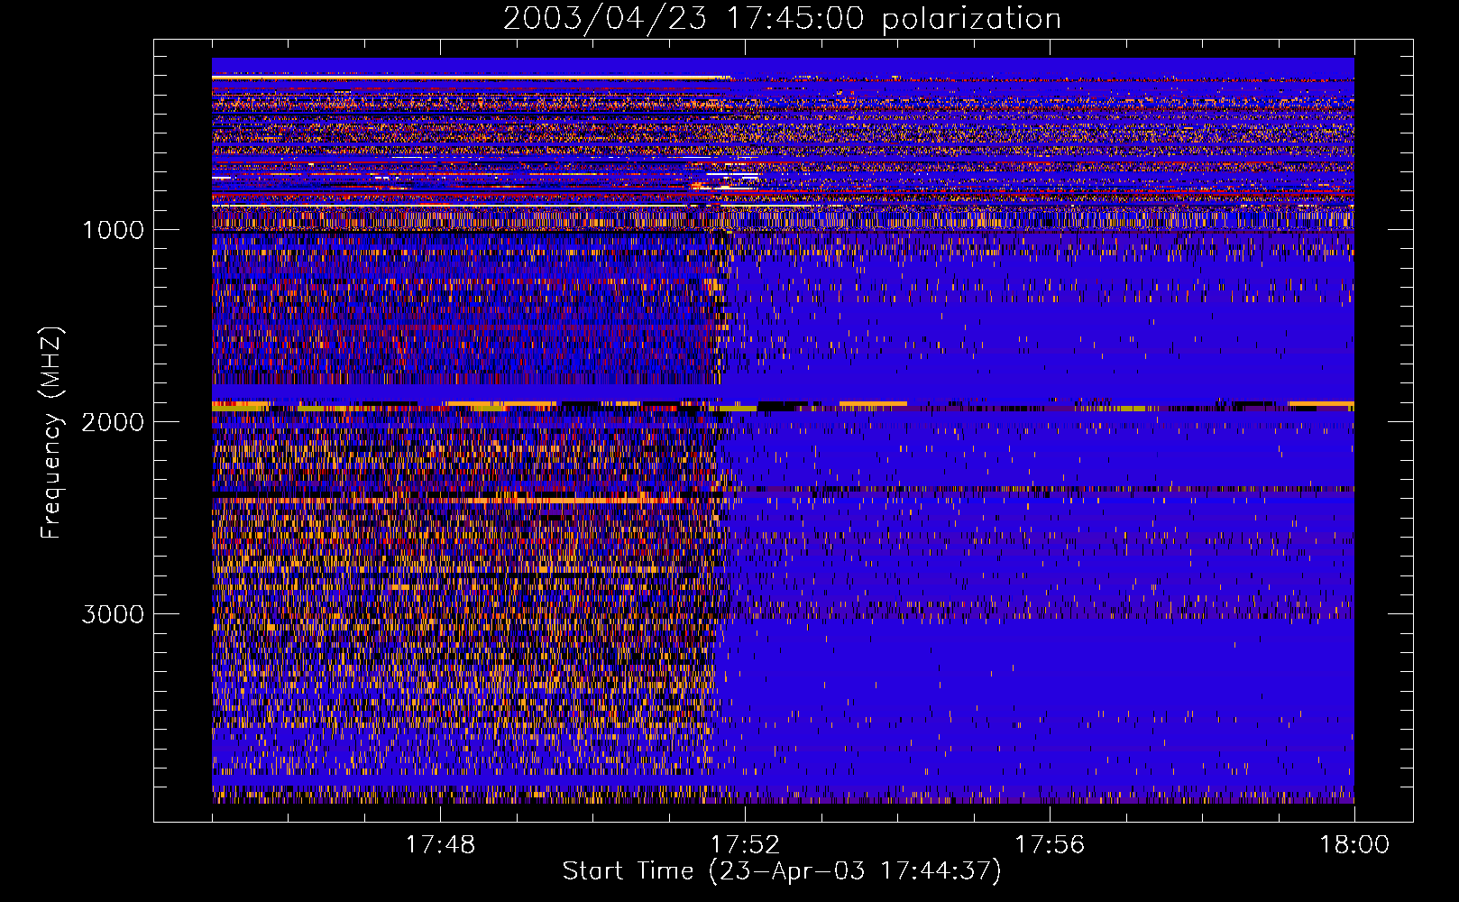Select the 'Start Time (23-Apr-03 17:44:37)' x-axis label
This screenshot has height=902, width=1459.
pos(782,871)
